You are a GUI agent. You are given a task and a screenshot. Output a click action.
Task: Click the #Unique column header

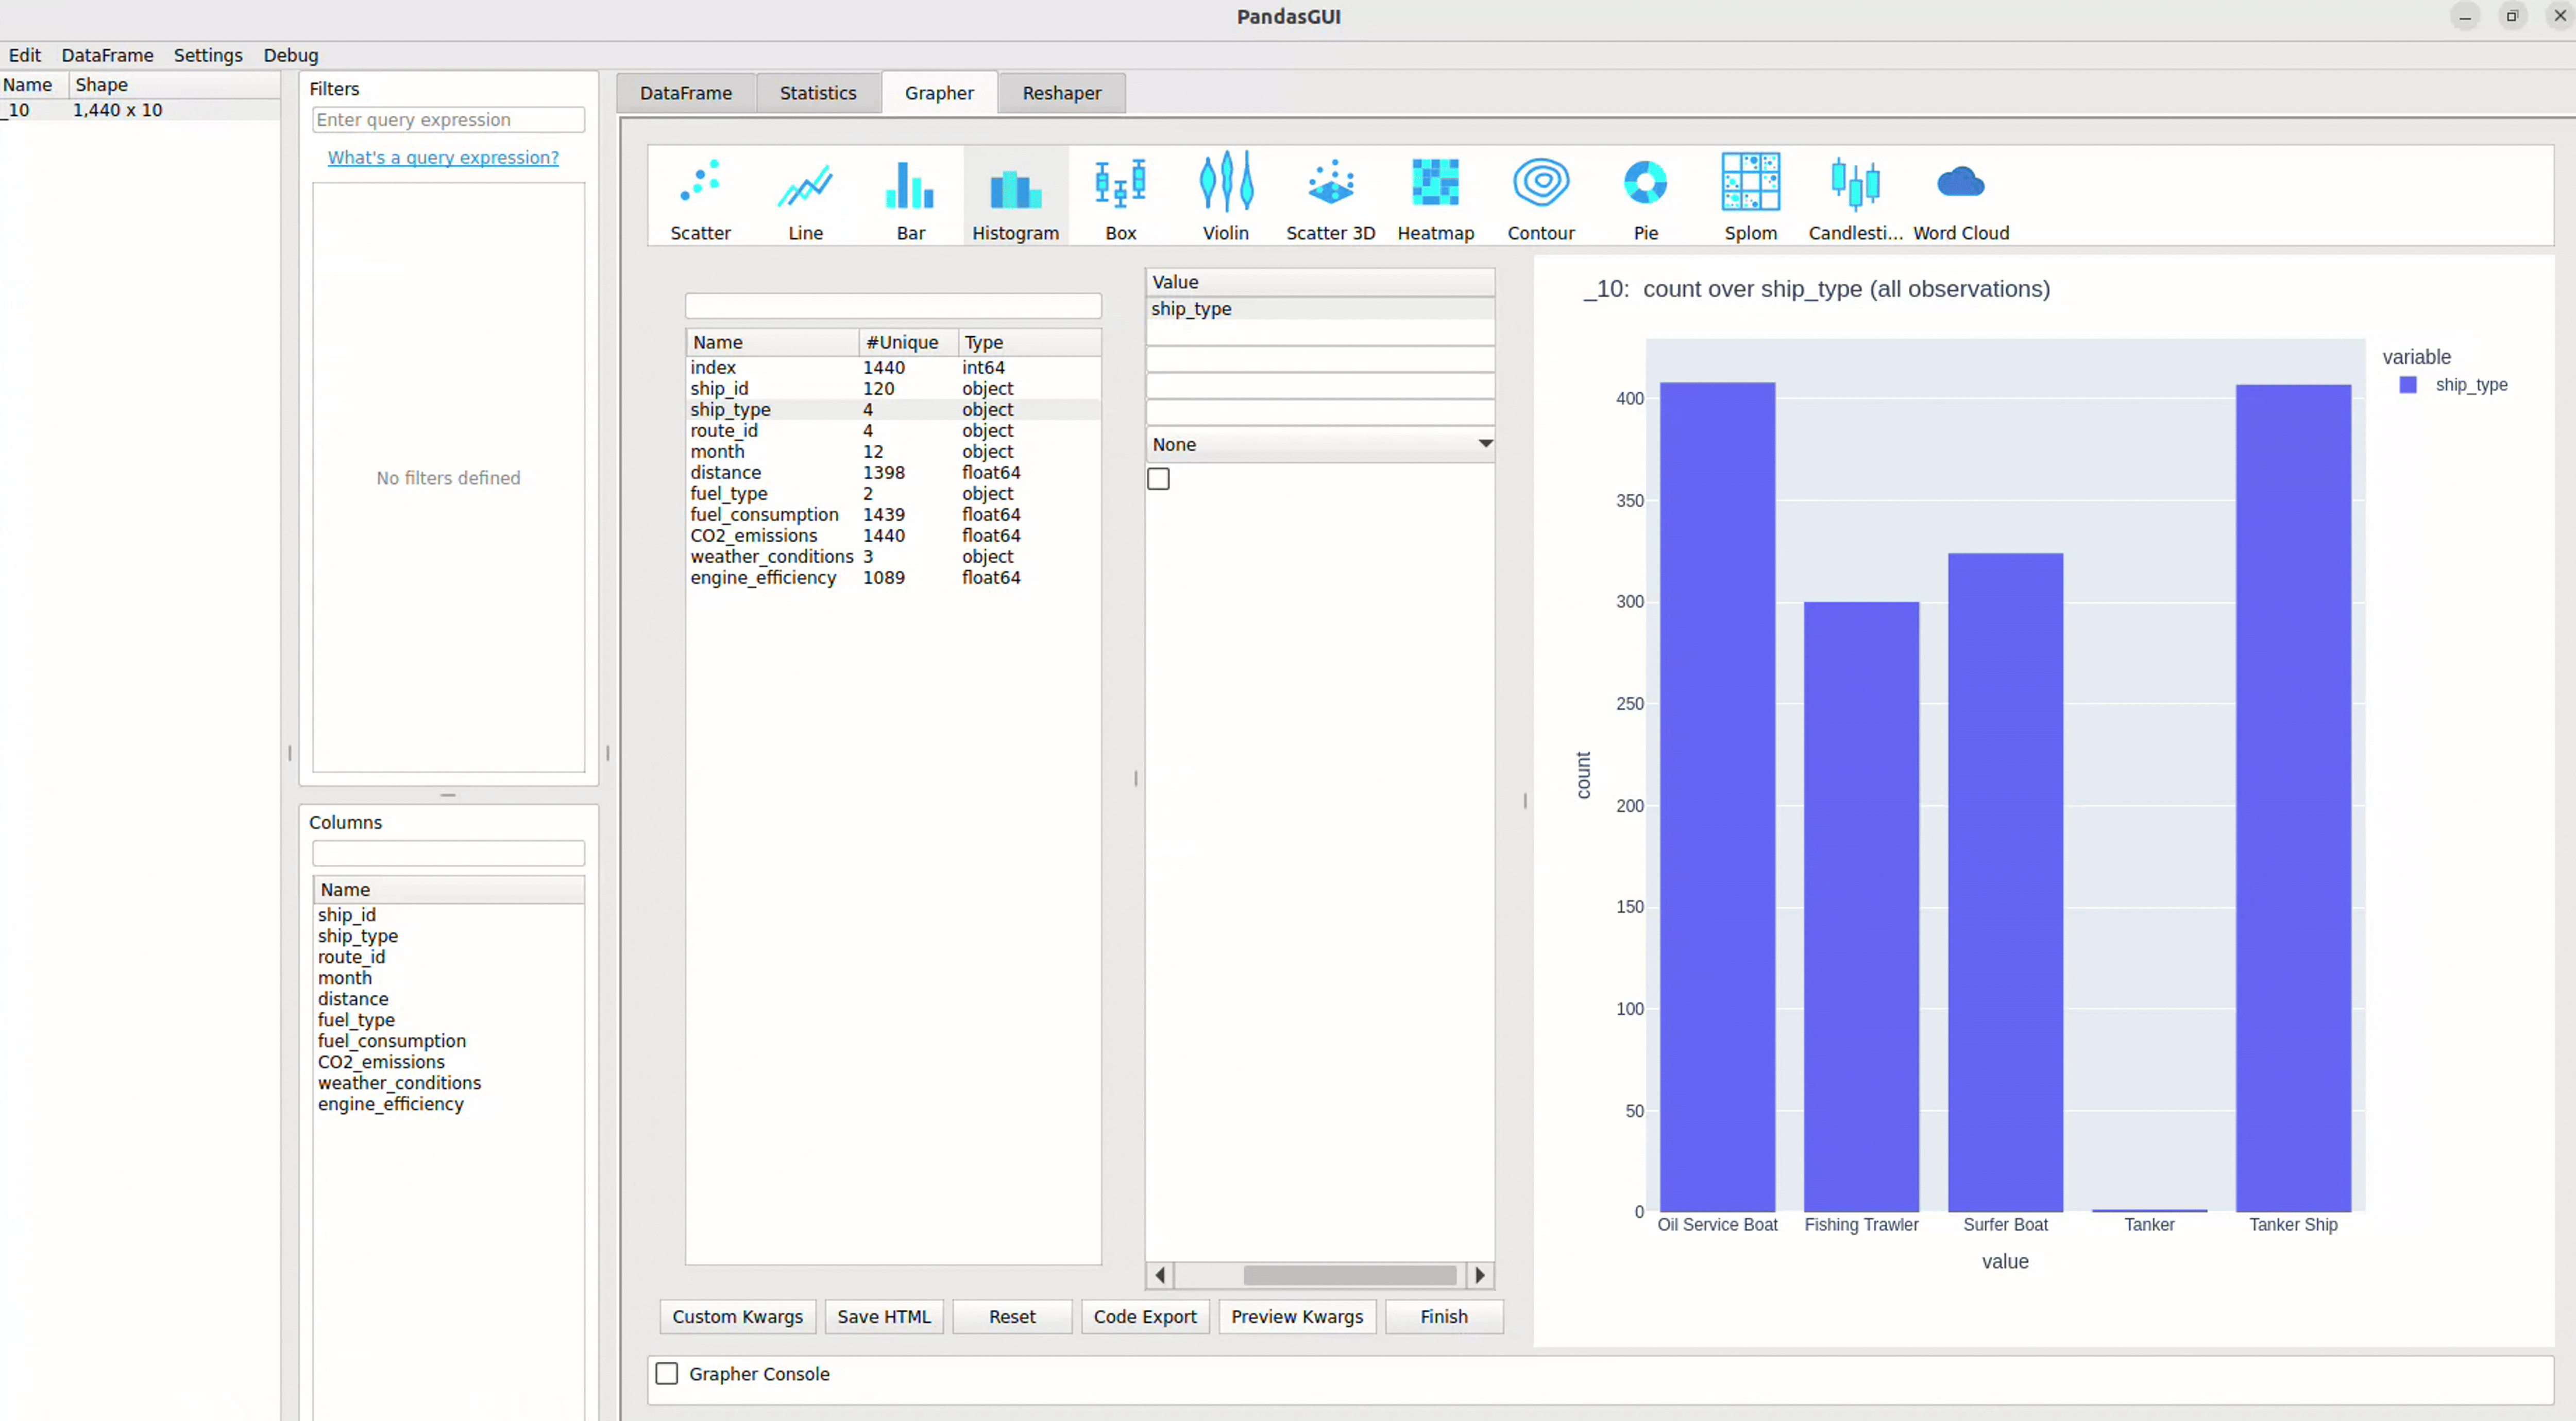coord(908,342)
